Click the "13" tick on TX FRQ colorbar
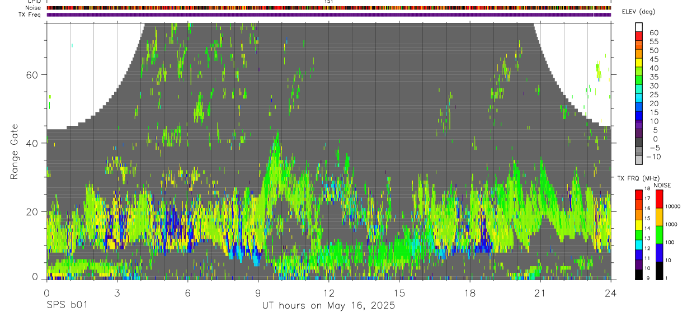687x317 pixels. click(x=647, y=238)
